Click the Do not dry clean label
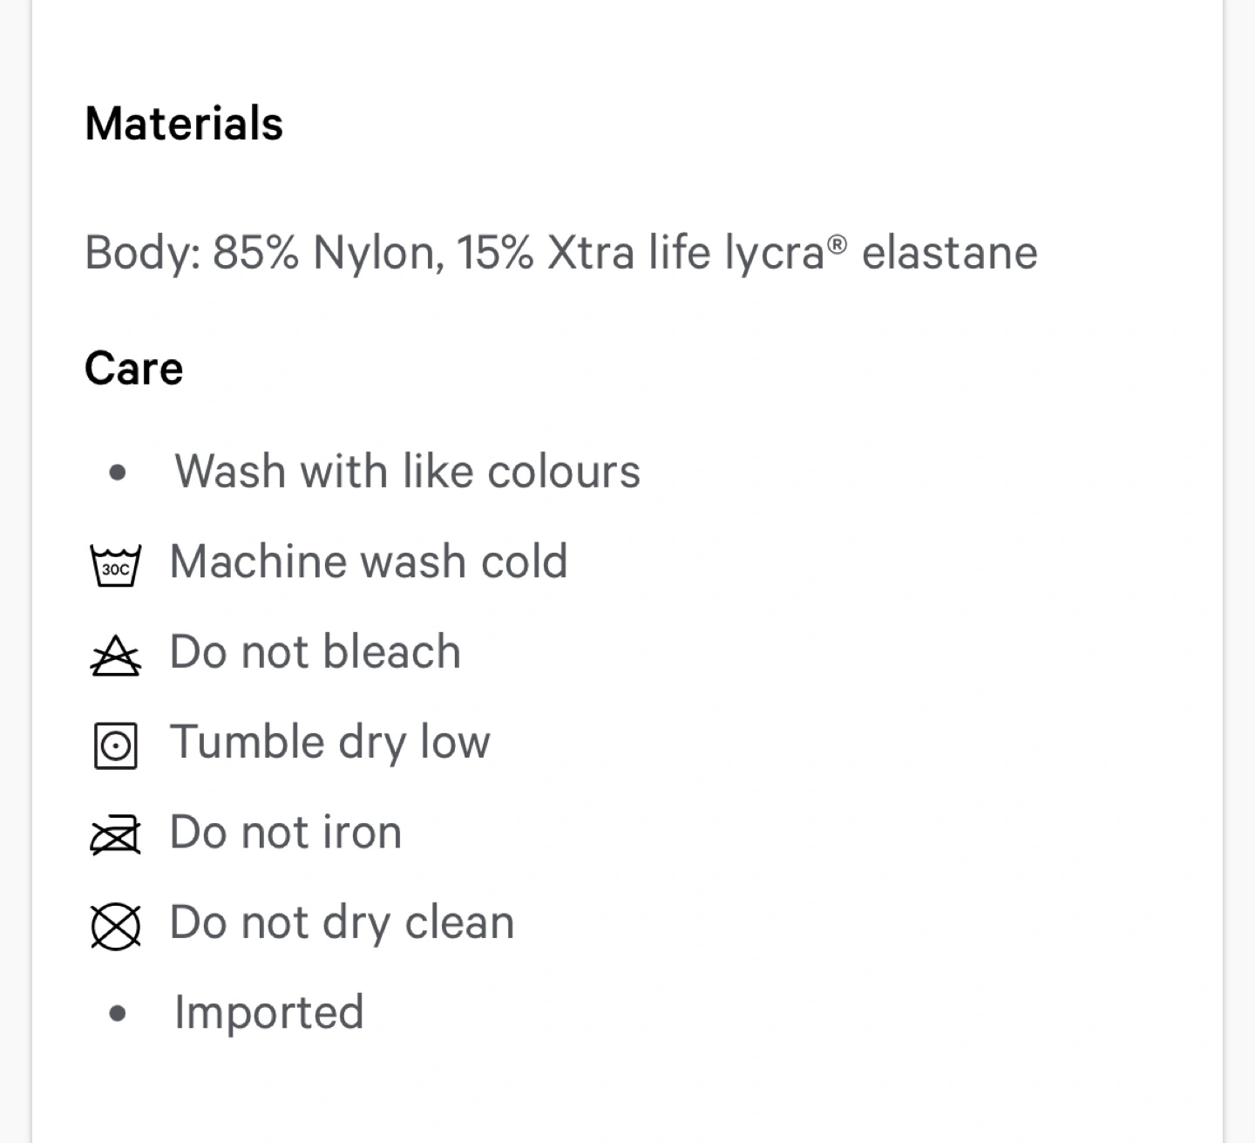 342,922
